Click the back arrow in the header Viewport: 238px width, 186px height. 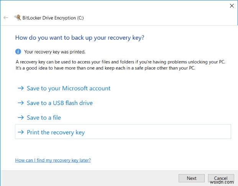coord(6,18)
